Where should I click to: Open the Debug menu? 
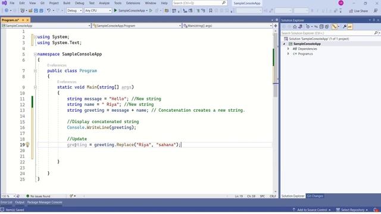tap(79, 3)
